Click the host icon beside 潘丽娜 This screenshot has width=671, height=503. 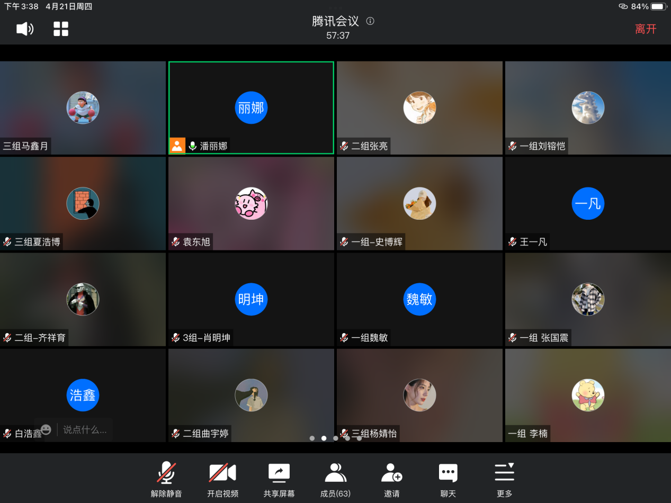[177, 146]
